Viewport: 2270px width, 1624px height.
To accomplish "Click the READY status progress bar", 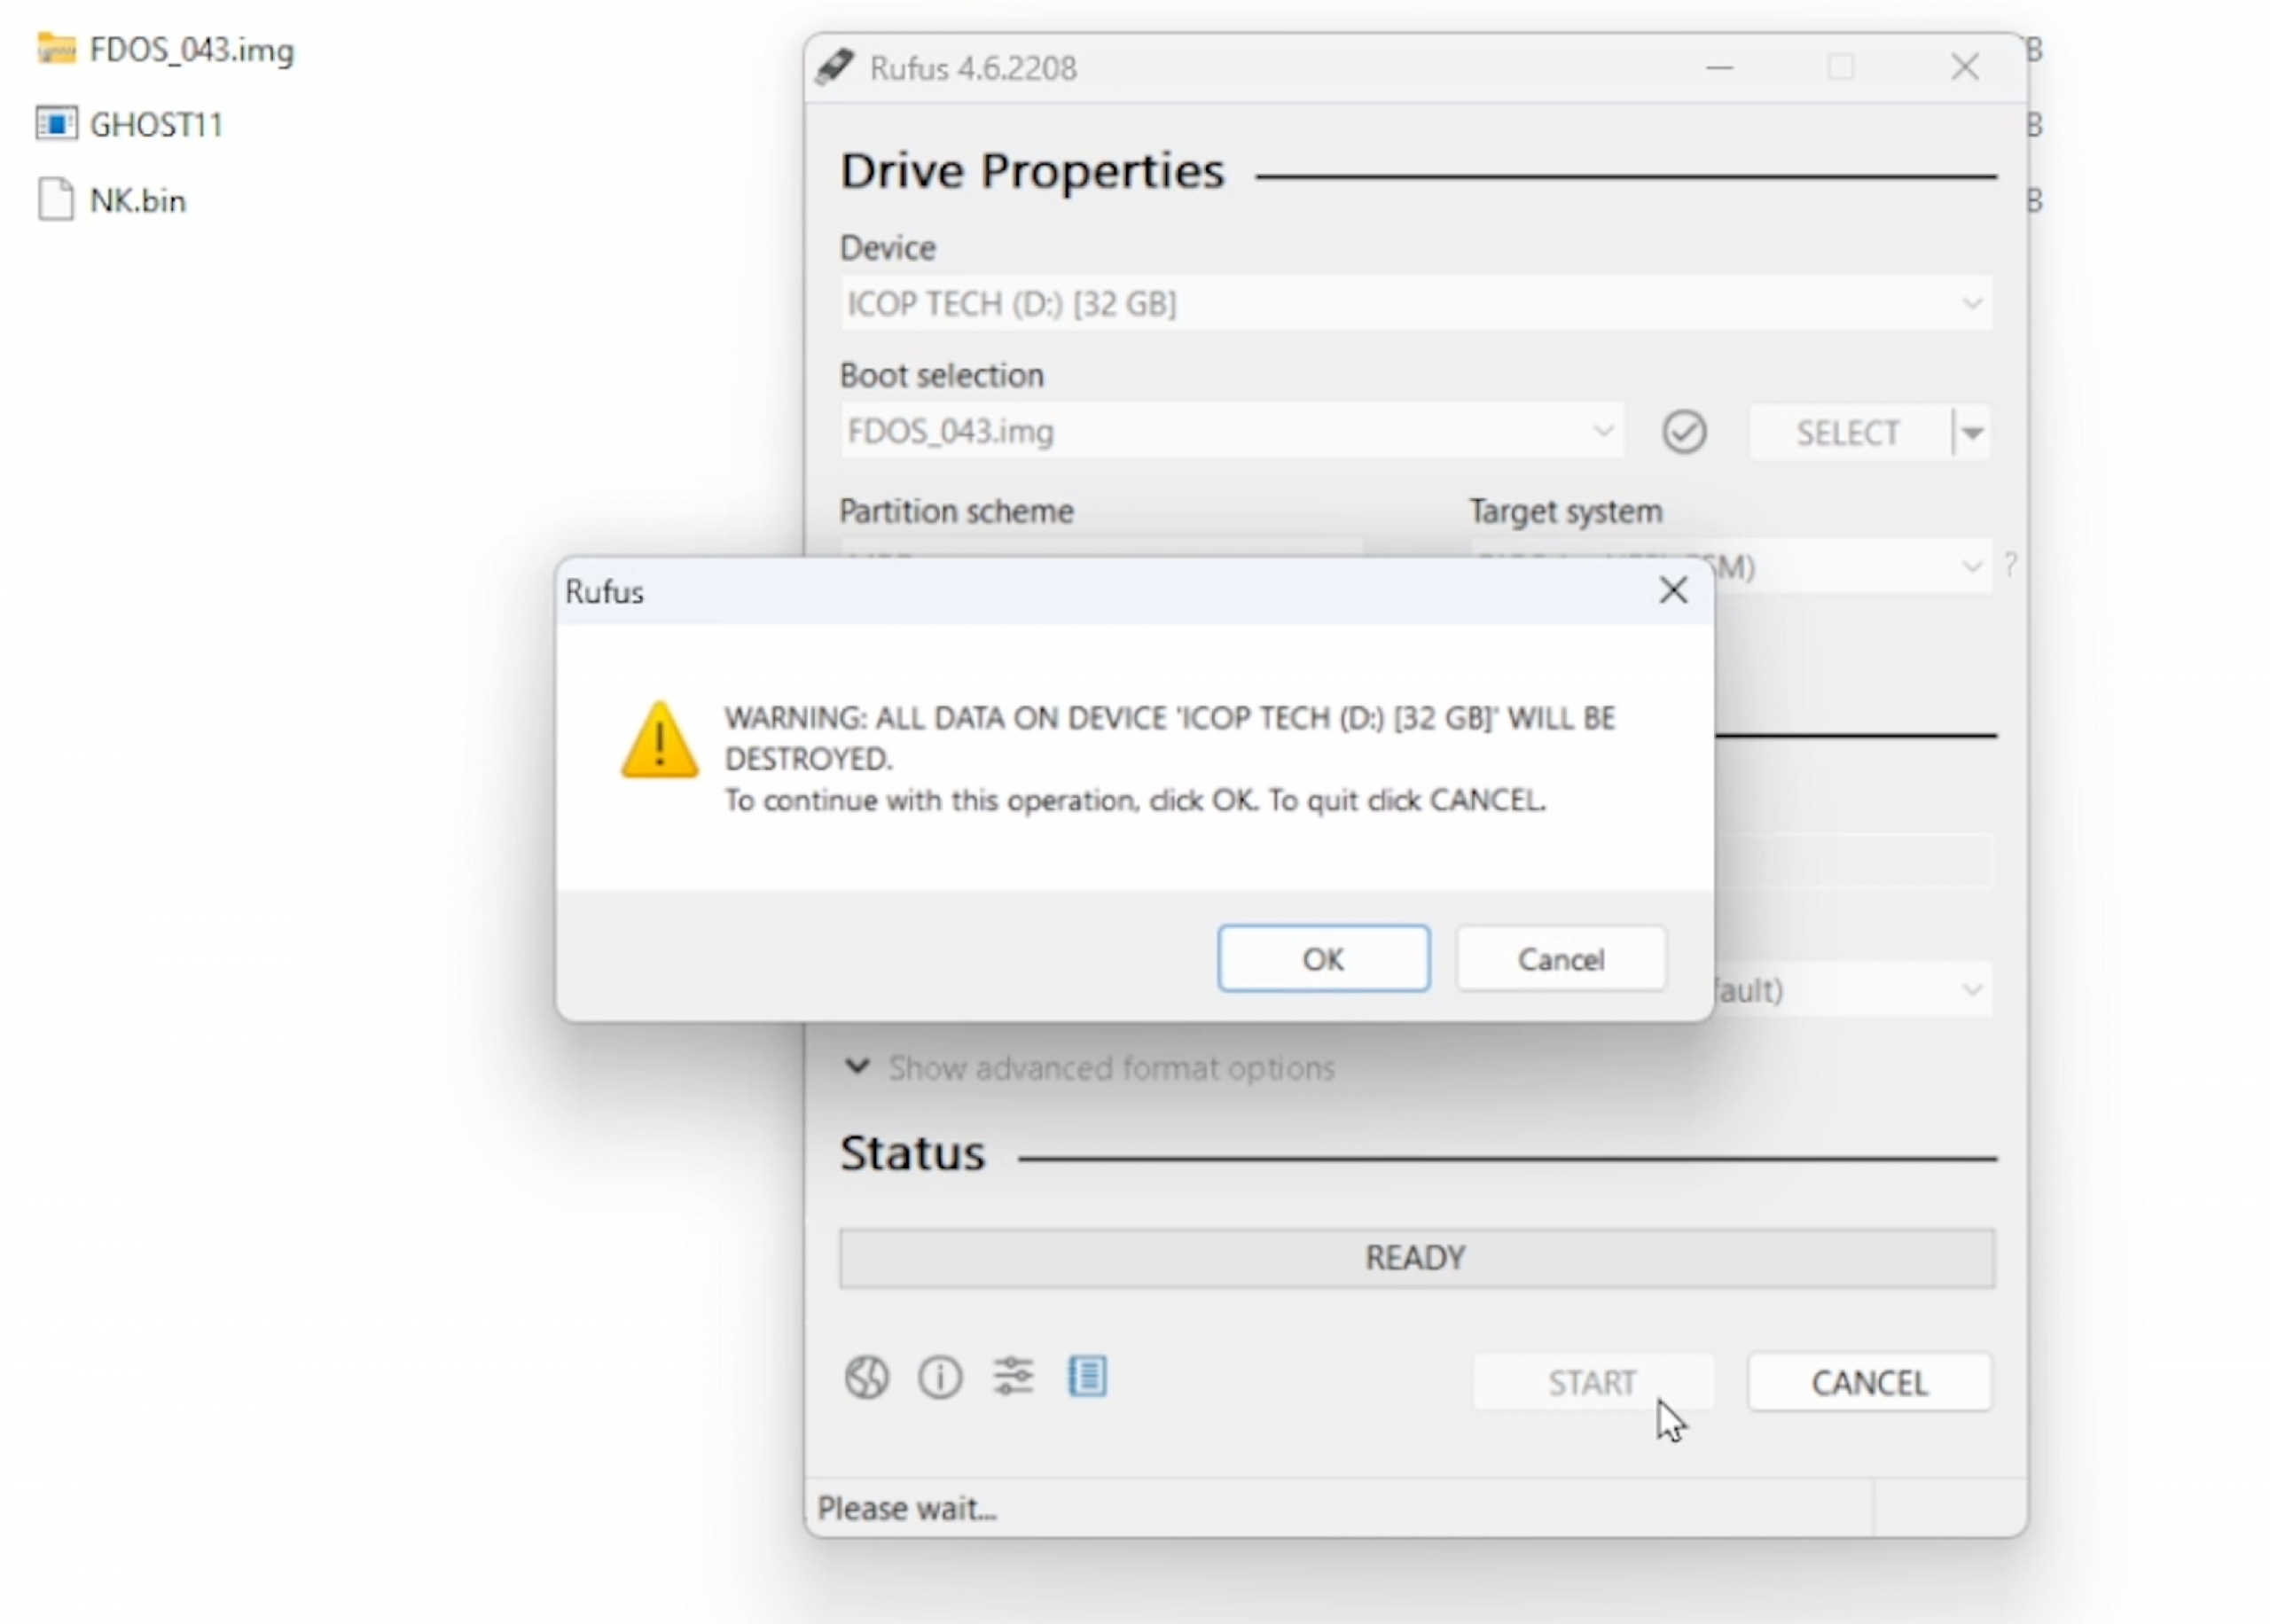I will 1414,1257.
